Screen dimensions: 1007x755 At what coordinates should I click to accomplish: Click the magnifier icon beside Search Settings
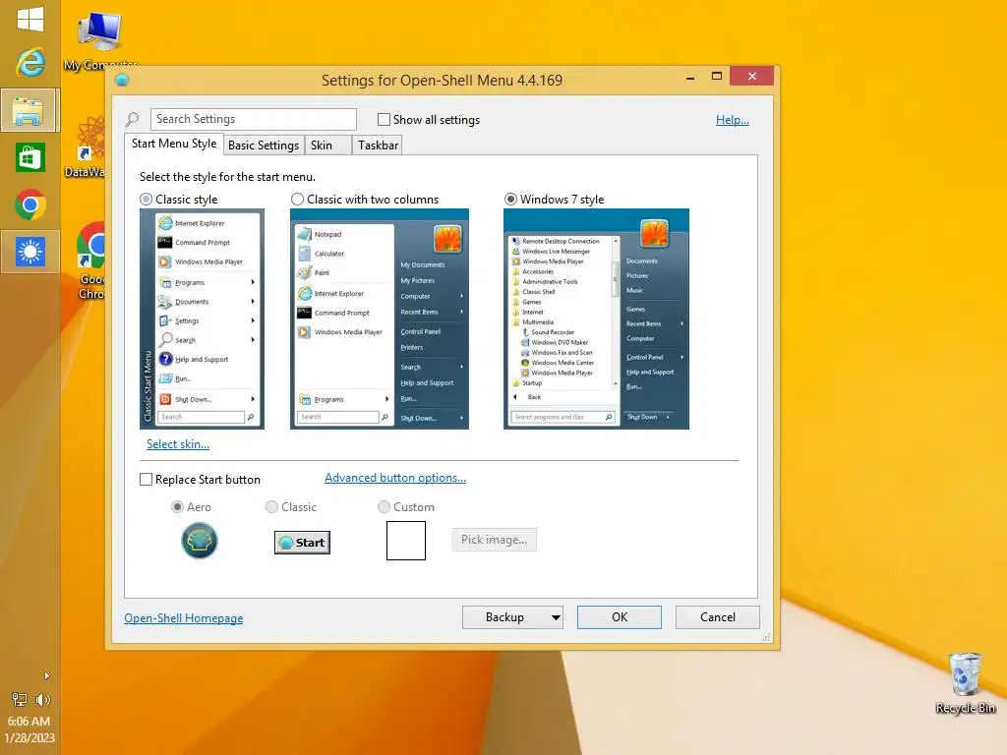[x=133, y=119]
